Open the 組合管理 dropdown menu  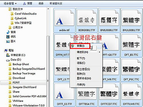tap(10, 4)
